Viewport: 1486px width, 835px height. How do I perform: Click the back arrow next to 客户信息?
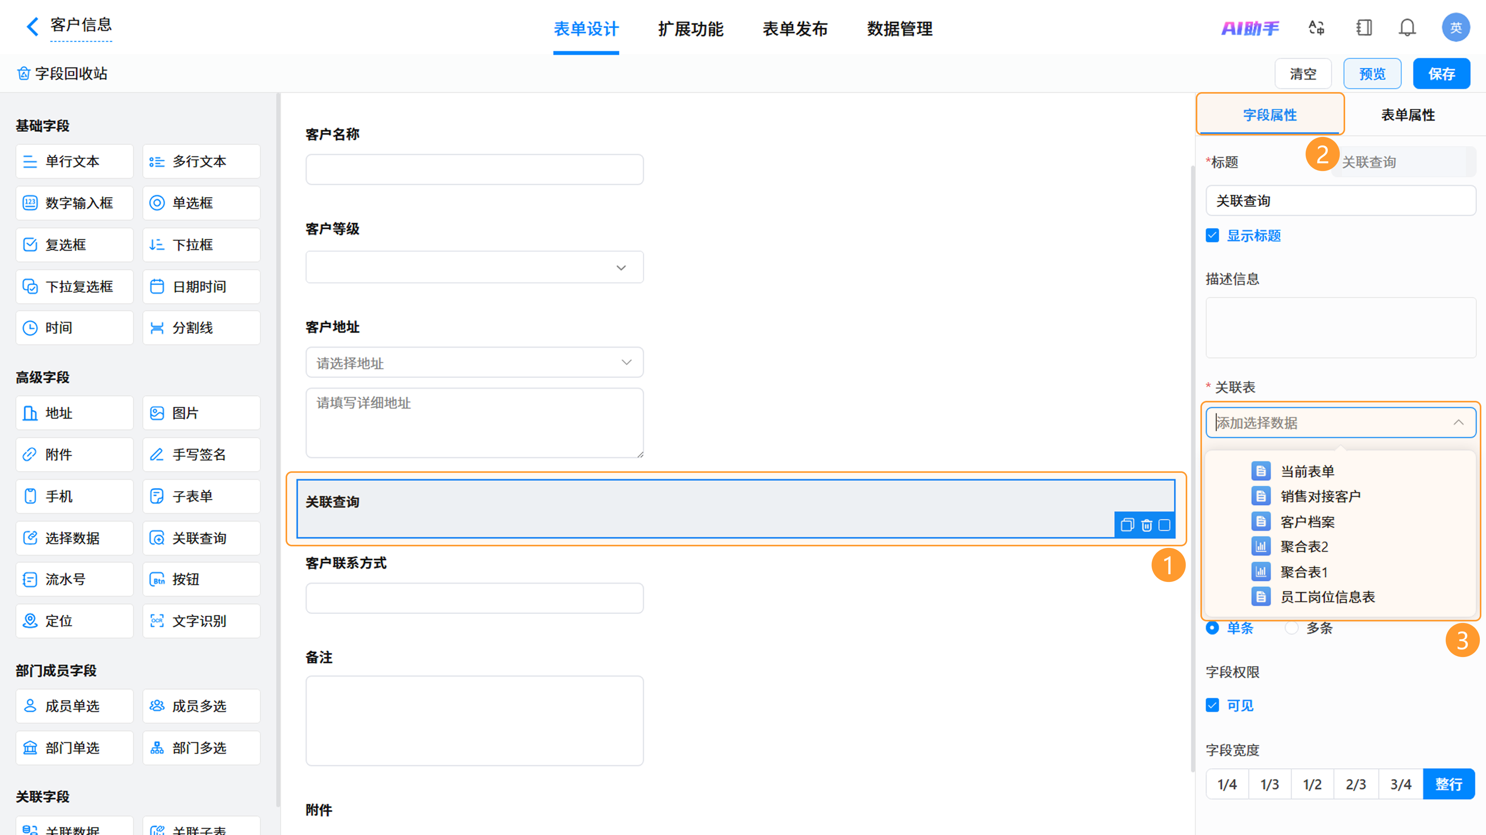pyautogui.click(x=33, y=26)
